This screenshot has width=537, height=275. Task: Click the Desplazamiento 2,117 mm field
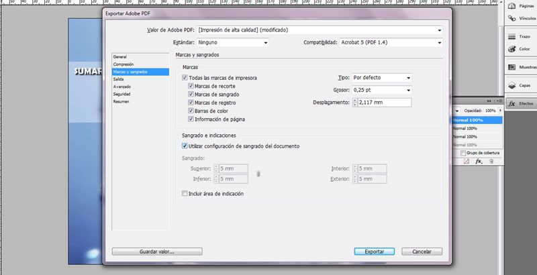385,102
